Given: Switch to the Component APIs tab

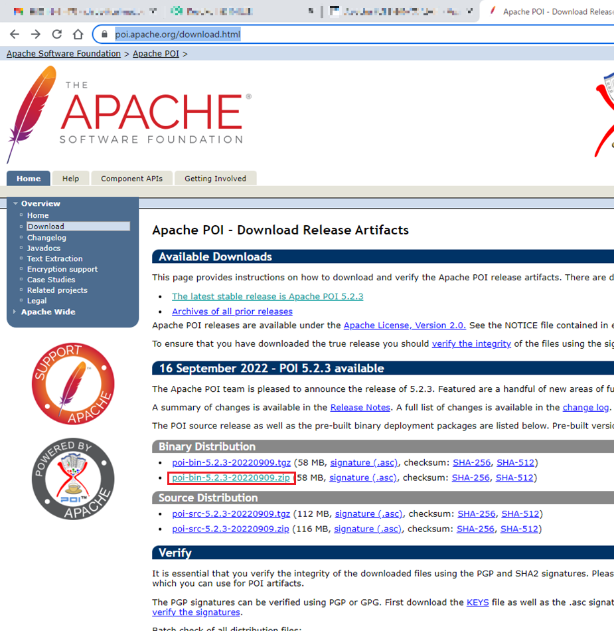Looking at the screenshot, I should 132,178.
